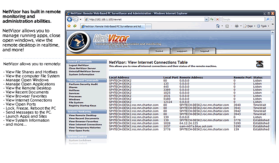Click the Stop loading X icon

coord(217,19)
